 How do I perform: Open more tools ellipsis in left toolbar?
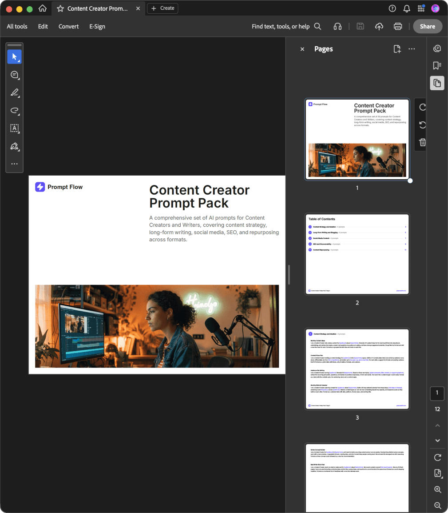pyautogui.click(x=14, y=164)
